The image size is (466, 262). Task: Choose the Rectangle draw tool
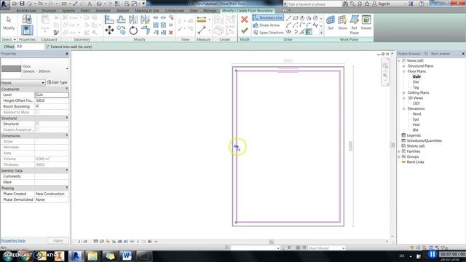coord(296,18)
